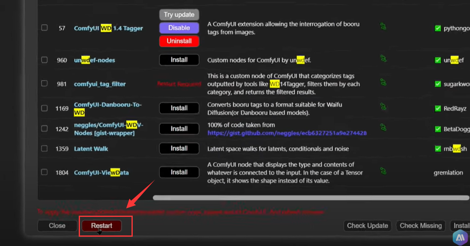Click the Check Update button
This screenshot has height=246, width=470.
click(367, 226)
